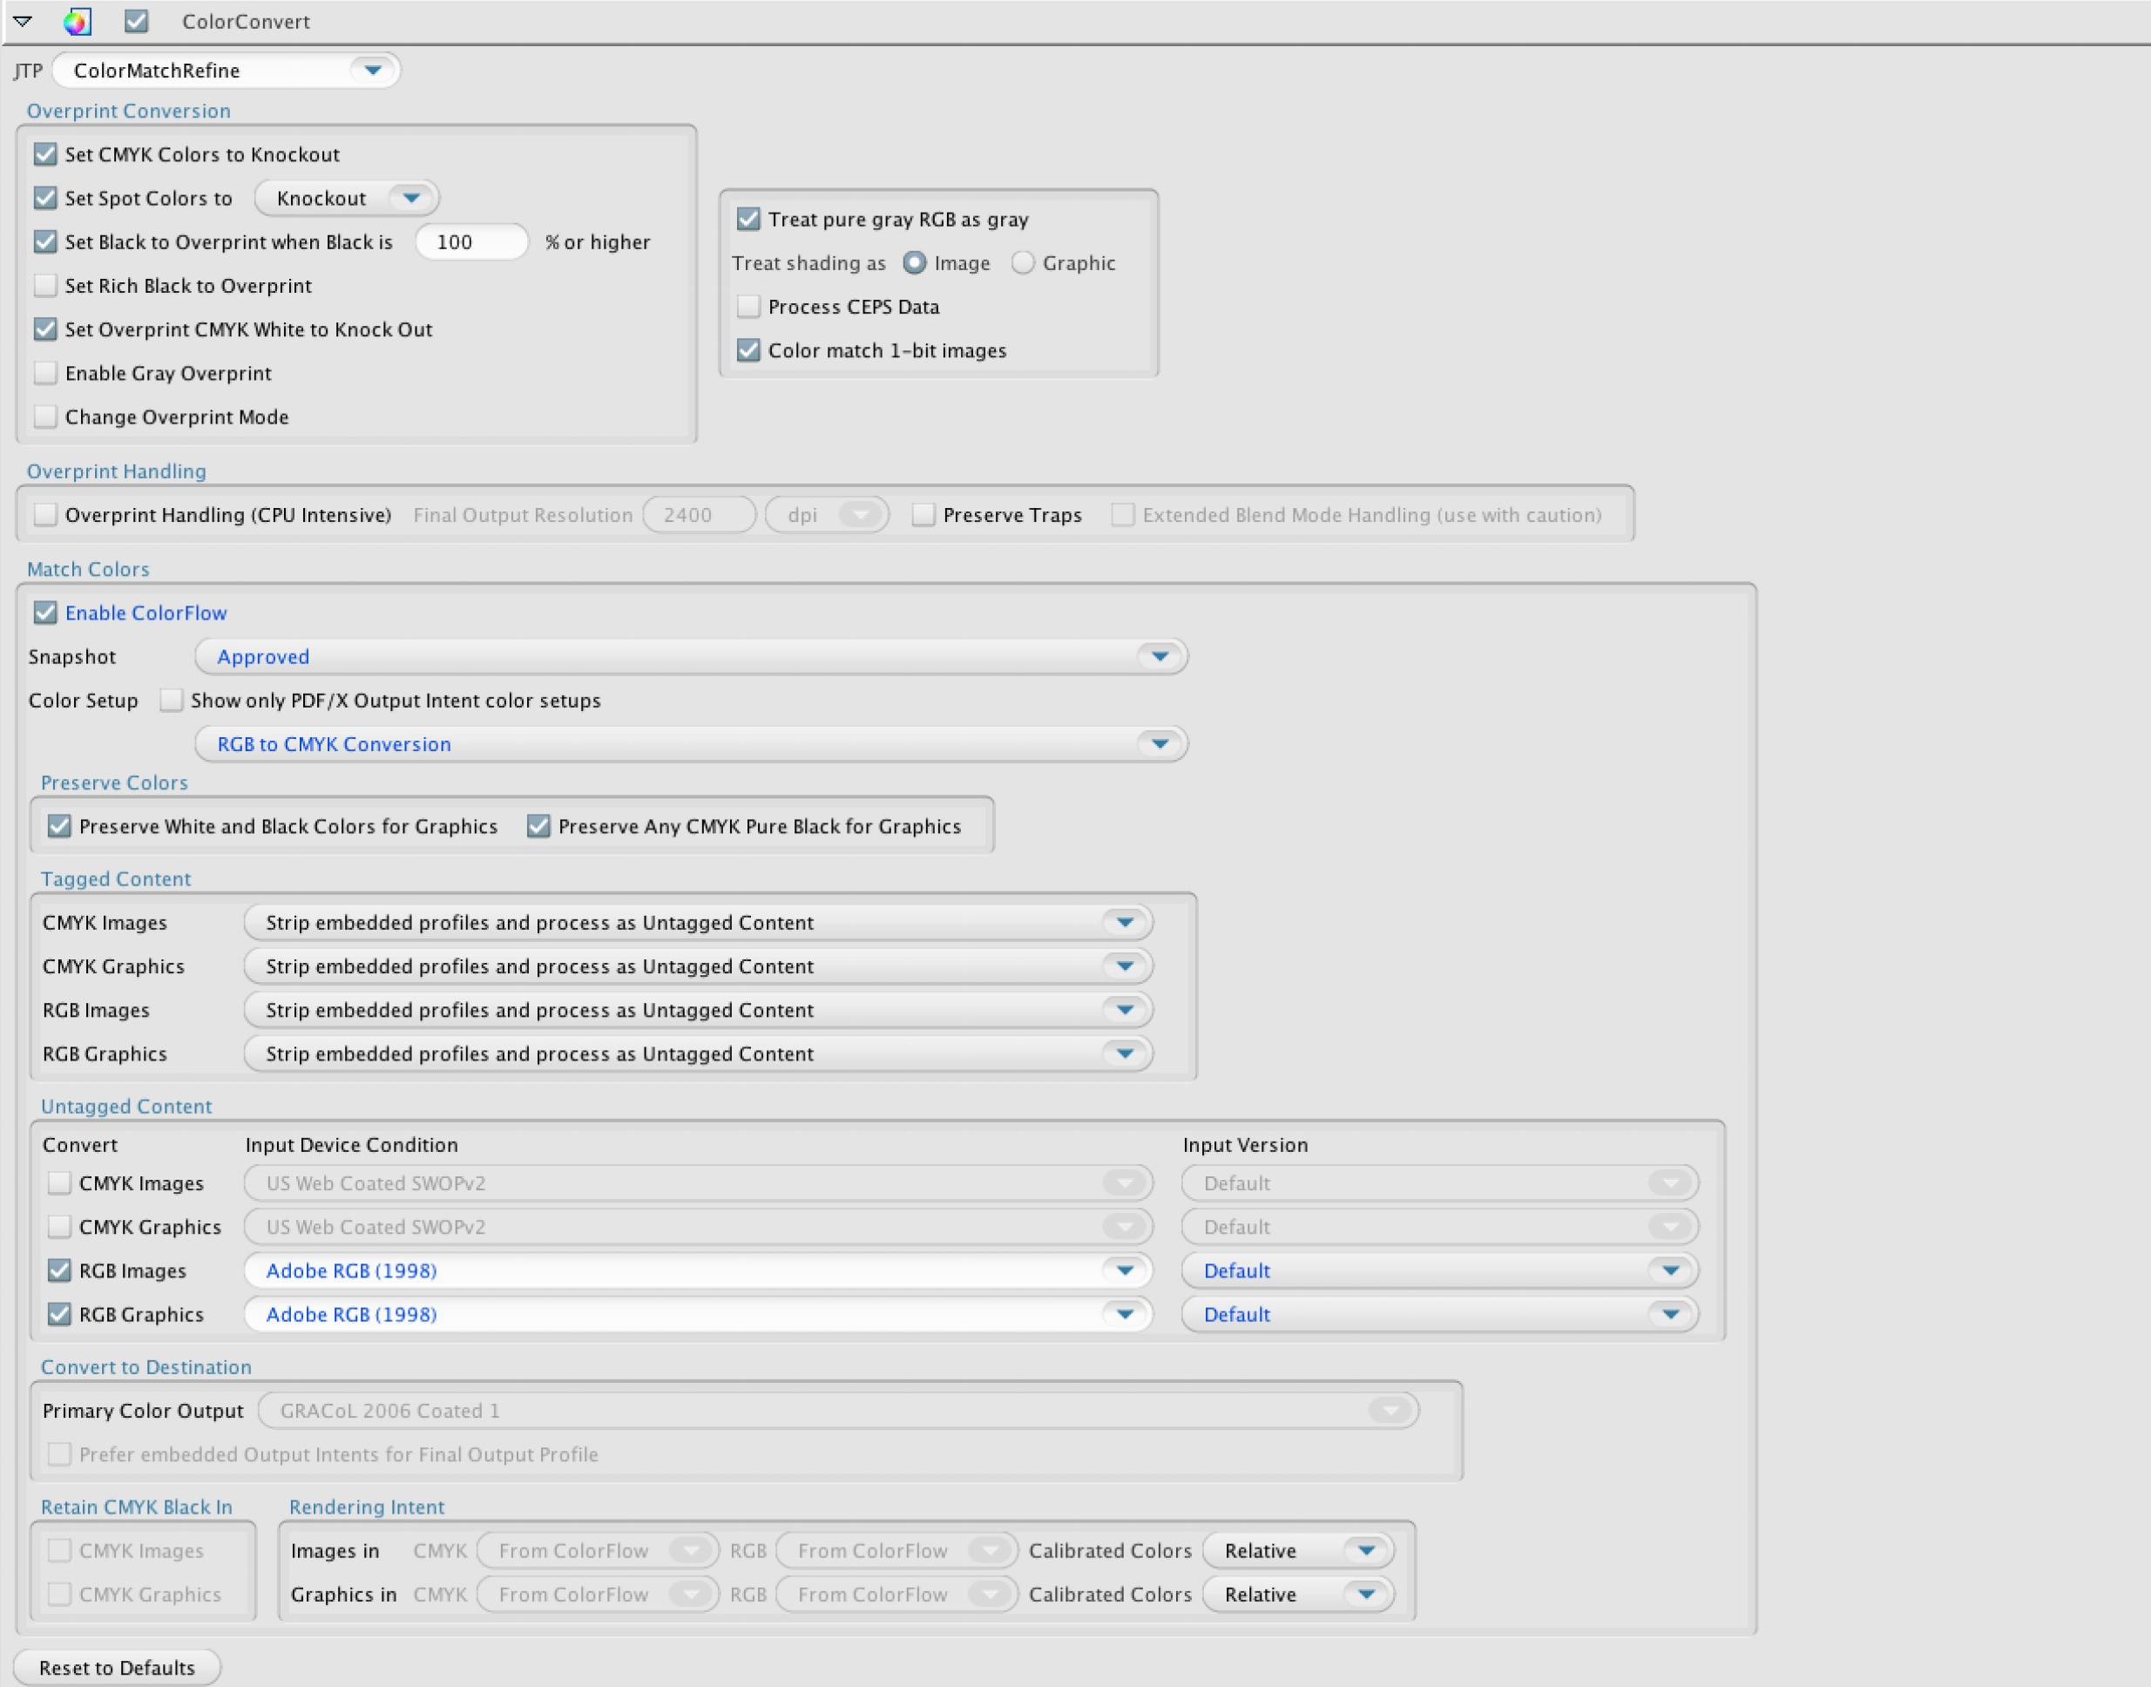This screenshot has width=2151, height=1687.
Task: Check the Change Overprint Mode box
Action: pos(45,416)
